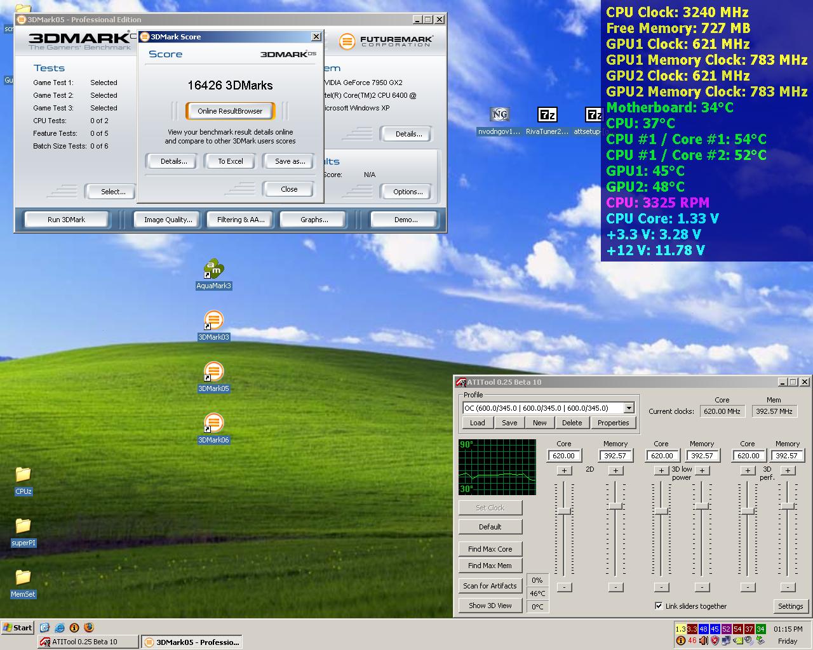Open the Windows Start menu
Image resolution: width=813 pixels, height=650 pixels.
tap(17, 628)
